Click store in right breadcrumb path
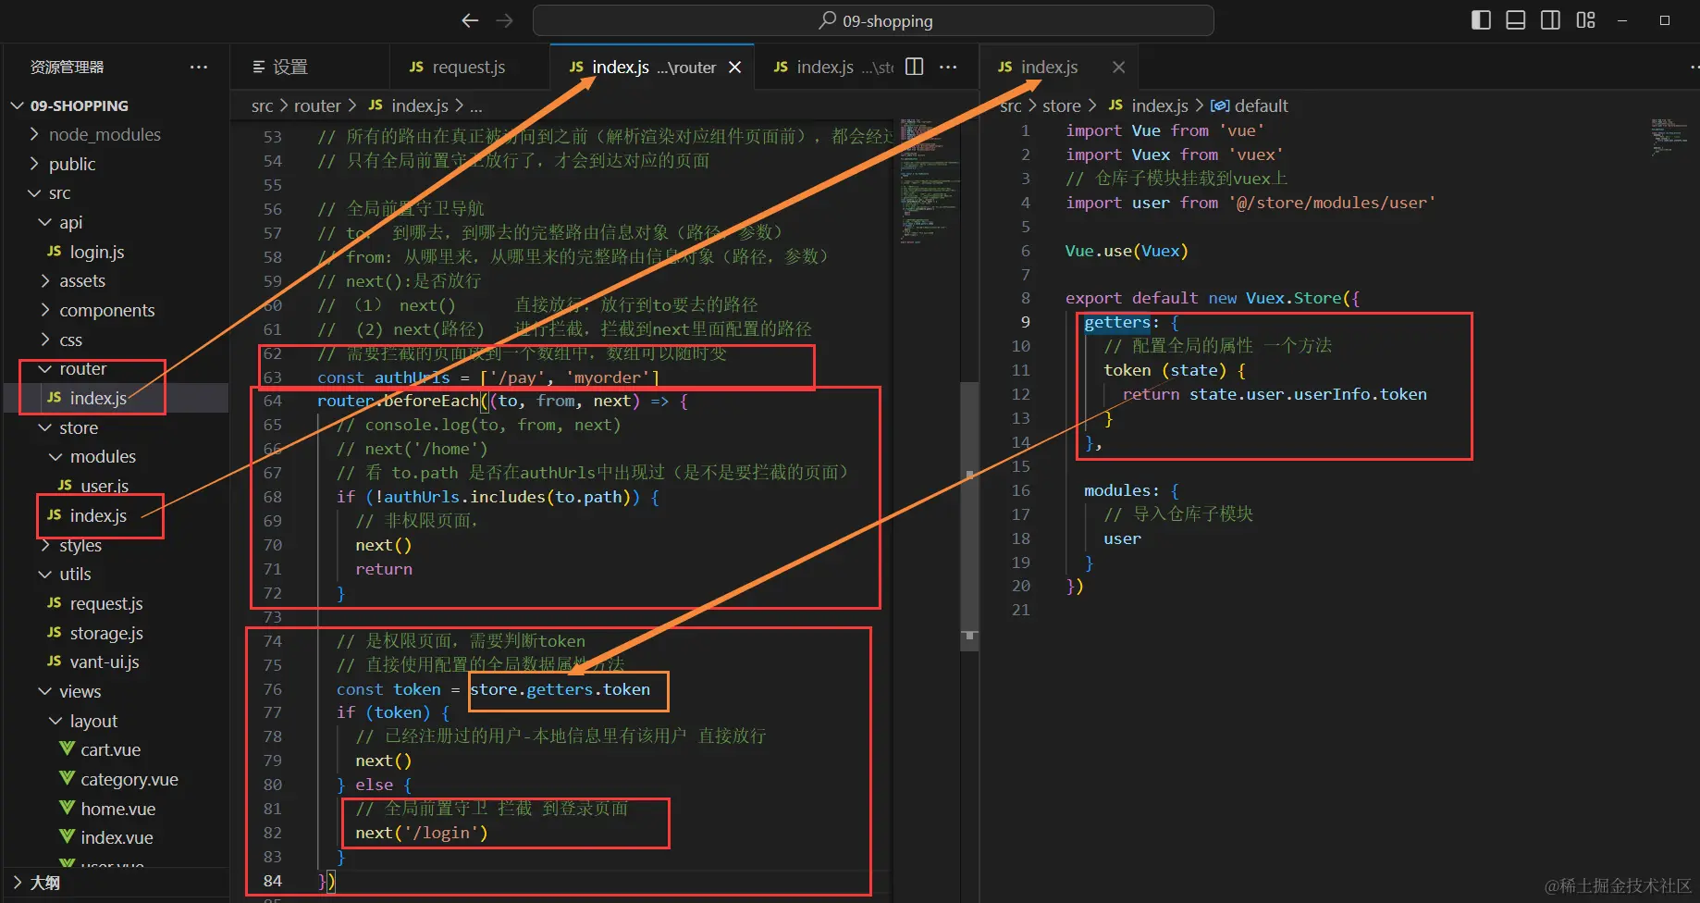 1061,105
